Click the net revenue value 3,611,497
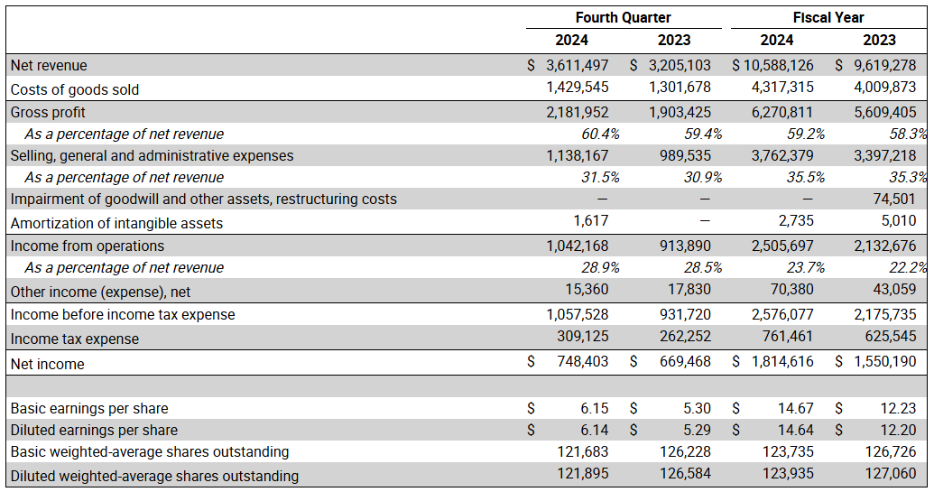This screenshot has width=934, height=492. pyautogui.click(x=577, y=66)
